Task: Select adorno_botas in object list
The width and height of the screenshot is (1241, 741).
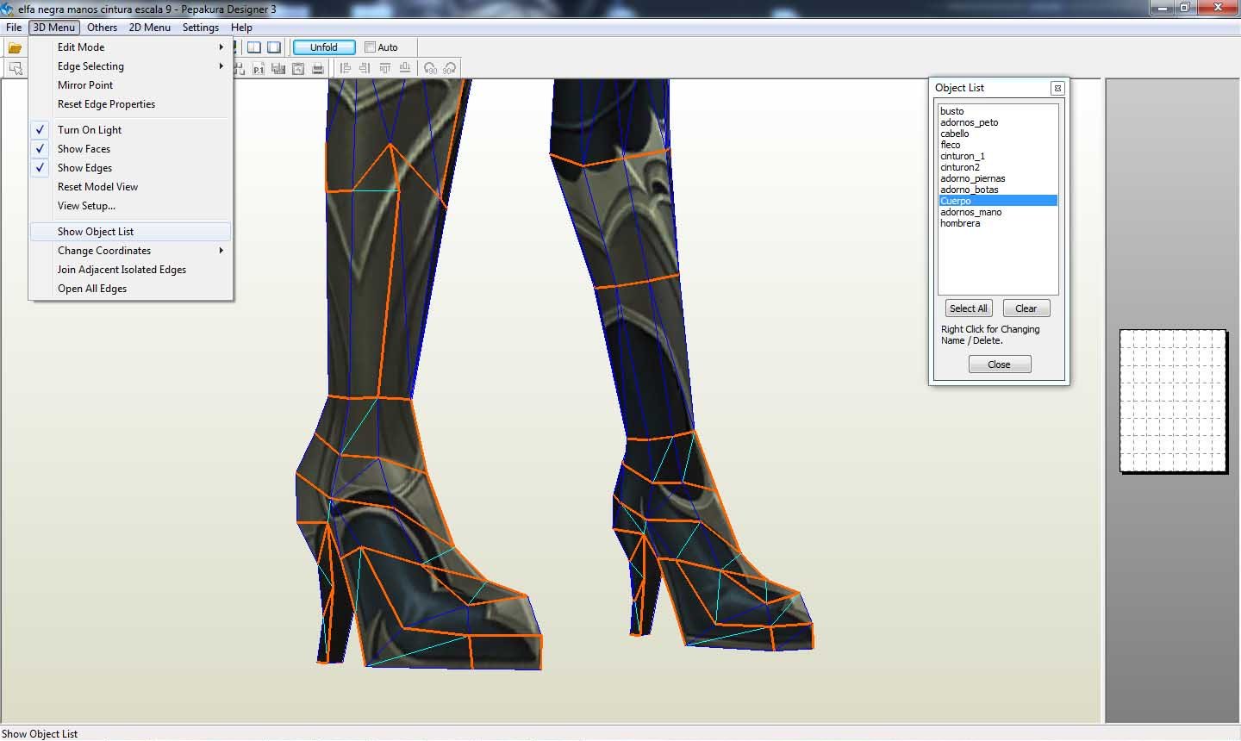Action: click(998, 190)
